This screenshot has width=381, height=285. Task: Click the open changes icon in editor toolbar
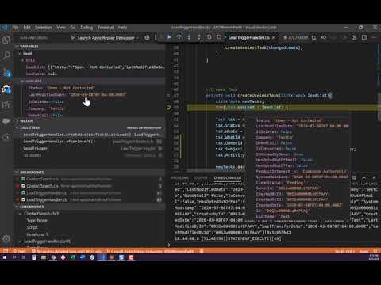314,37
